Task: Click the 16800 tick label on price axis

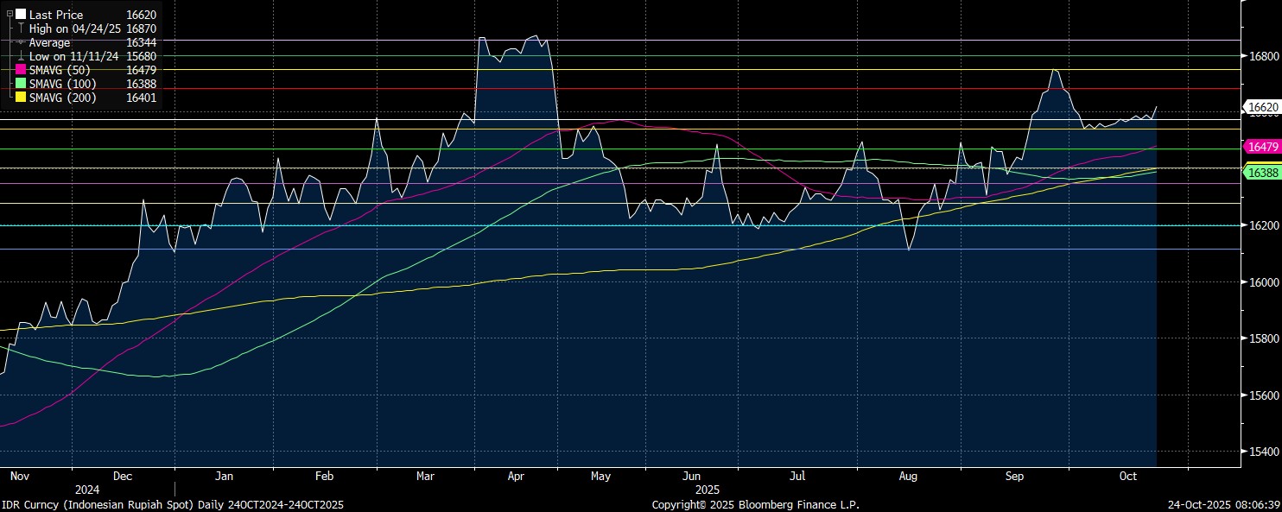Action: point(1264,56)
